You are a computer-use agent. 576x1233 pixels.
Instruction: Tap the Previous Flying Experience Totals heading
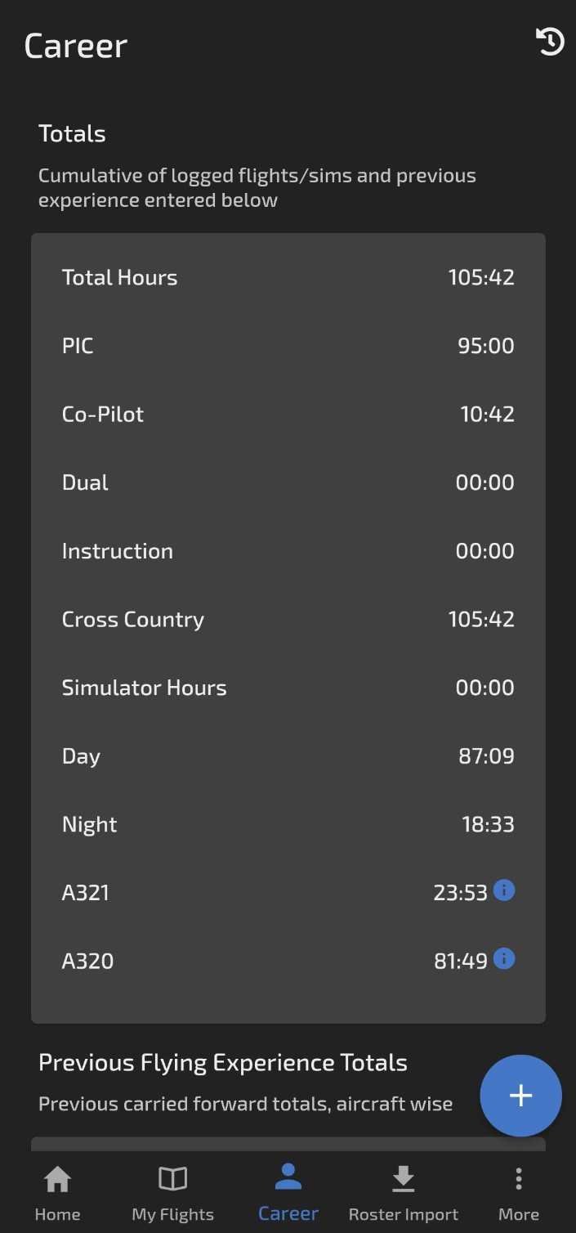coord(223,1062)
